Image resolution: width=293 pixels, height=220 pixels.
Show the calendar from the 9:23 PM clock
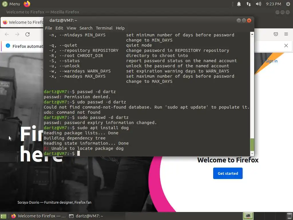pos(273,4)
